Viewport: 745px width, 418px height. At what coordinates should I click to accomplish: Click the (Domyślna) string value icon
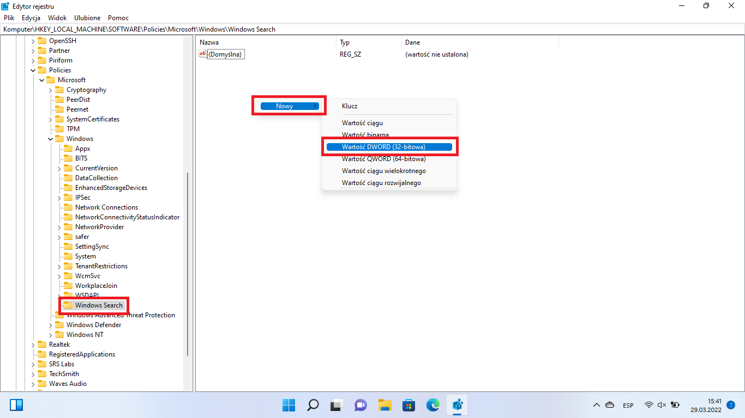tap(203, 54)
